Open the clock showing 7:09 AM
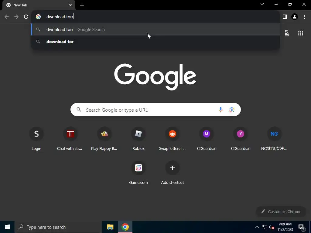The height and width of the screenshot is (233, 311). click(285, 227)
